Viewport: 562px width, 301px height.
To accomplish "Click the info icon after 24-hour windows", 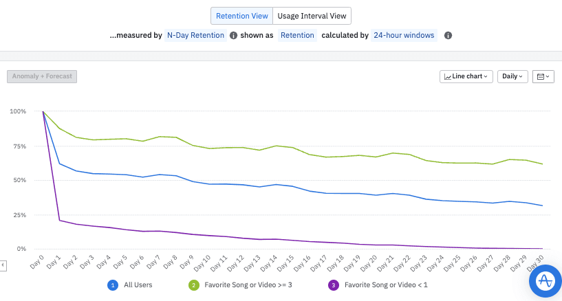I will coord(448,36).
